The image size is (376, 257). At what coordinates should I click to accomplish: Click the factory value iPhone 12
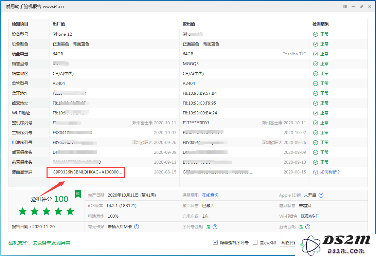pyautogui.click(x=62, y=34)
